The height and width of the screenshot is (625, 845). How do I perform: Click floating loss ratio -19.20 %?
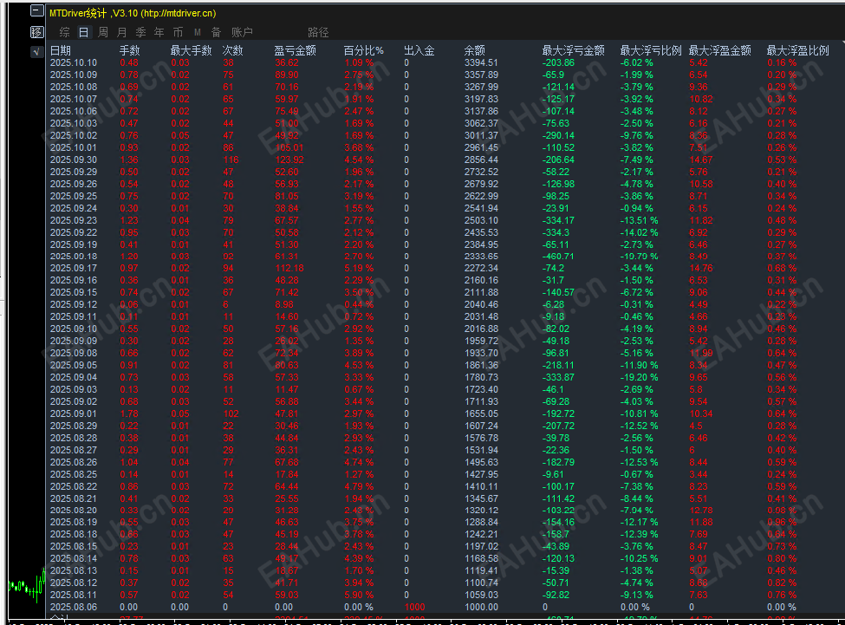(639, 377)
